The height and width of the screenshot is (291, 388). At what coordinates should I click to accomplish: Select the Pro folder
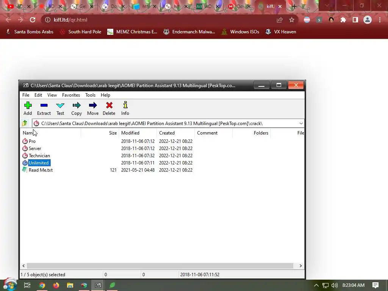(x=32, y=141)
